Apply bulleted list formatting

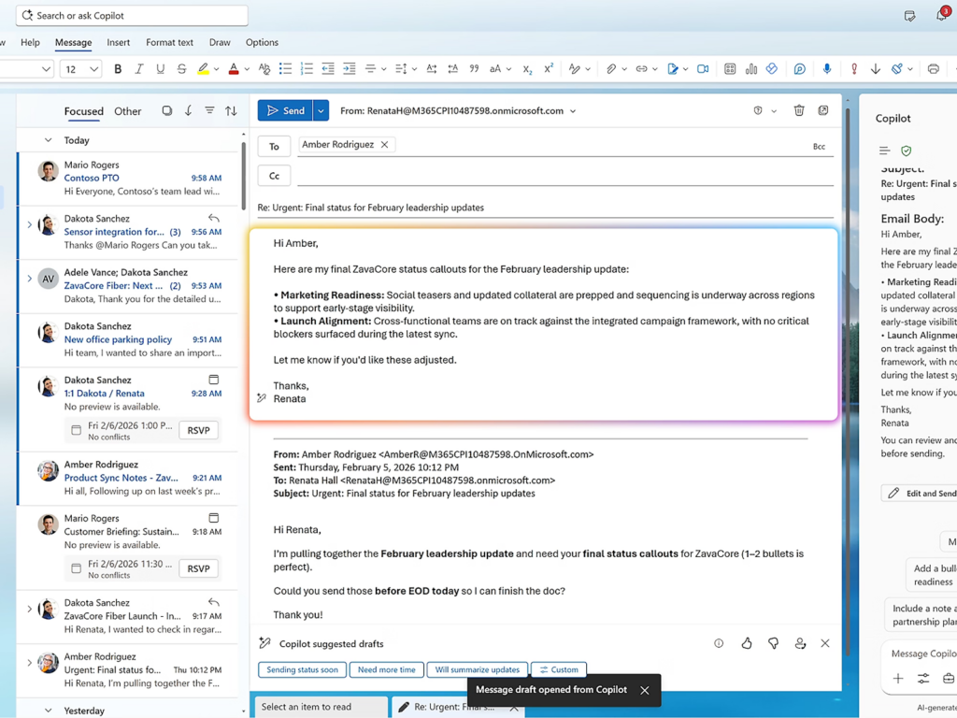pyautogui.click(x=286, y=67)
